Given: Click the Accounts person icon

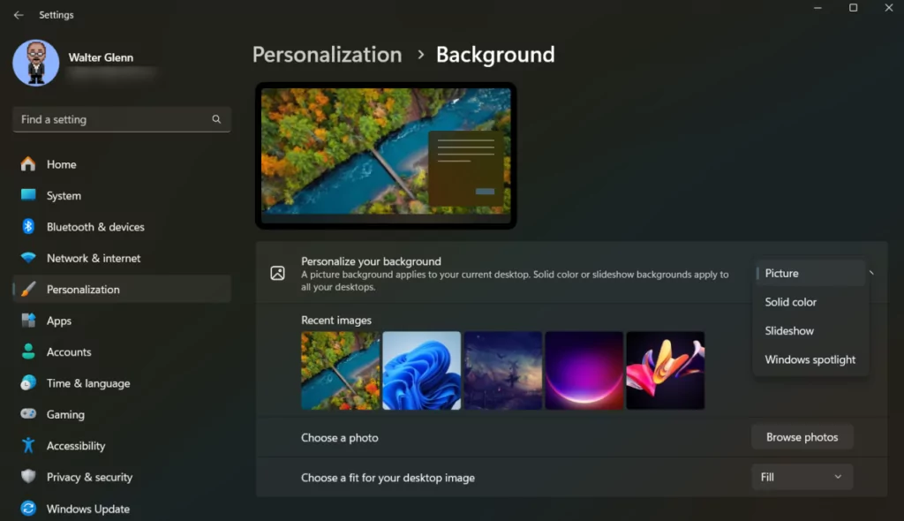Looking at the screenshot, I should [x=27, y=351].
